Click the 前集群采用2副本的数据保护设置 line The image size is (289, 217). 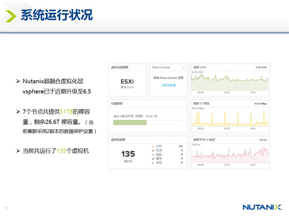coord(58,131)
